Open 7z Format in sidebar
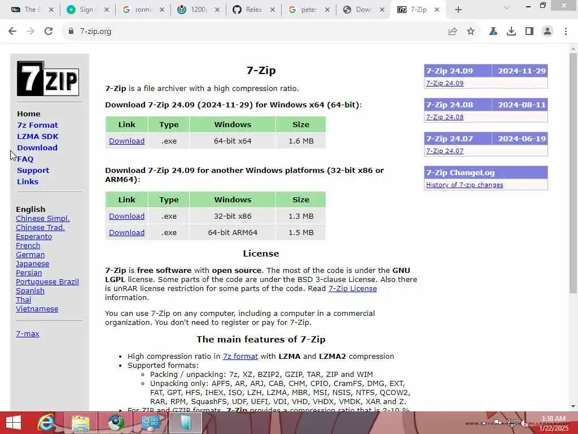 37,125
